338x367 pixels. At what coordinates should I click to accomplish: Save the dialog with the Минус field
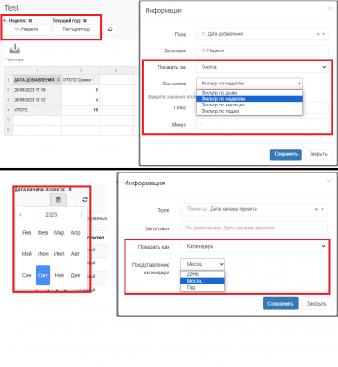click(x=286, y=154)
